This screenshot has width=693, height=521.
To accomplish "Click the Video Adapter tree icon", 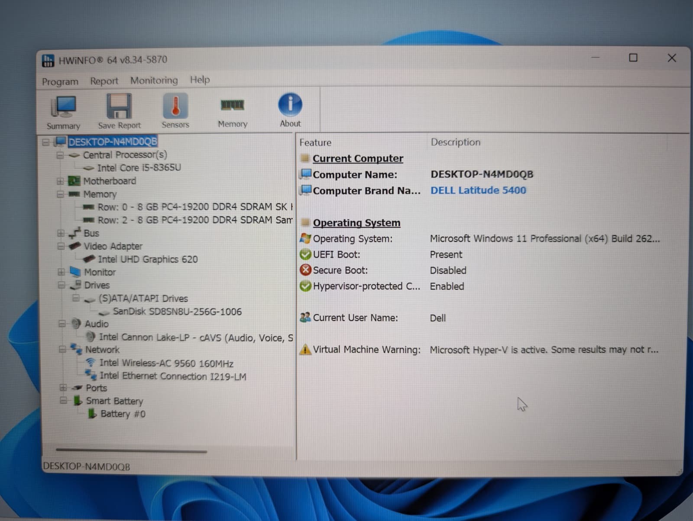I will tap(75, 246).
